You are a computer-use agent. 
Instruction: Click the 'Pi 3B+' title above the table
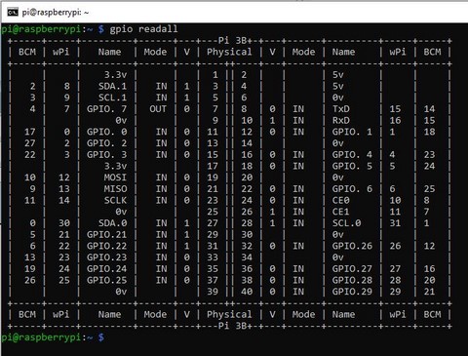tap(235, 41)
